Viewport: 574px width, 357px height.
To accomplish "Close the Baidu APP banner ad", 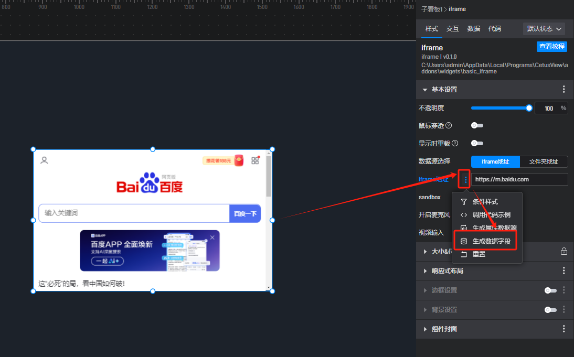I will (212, 237).
